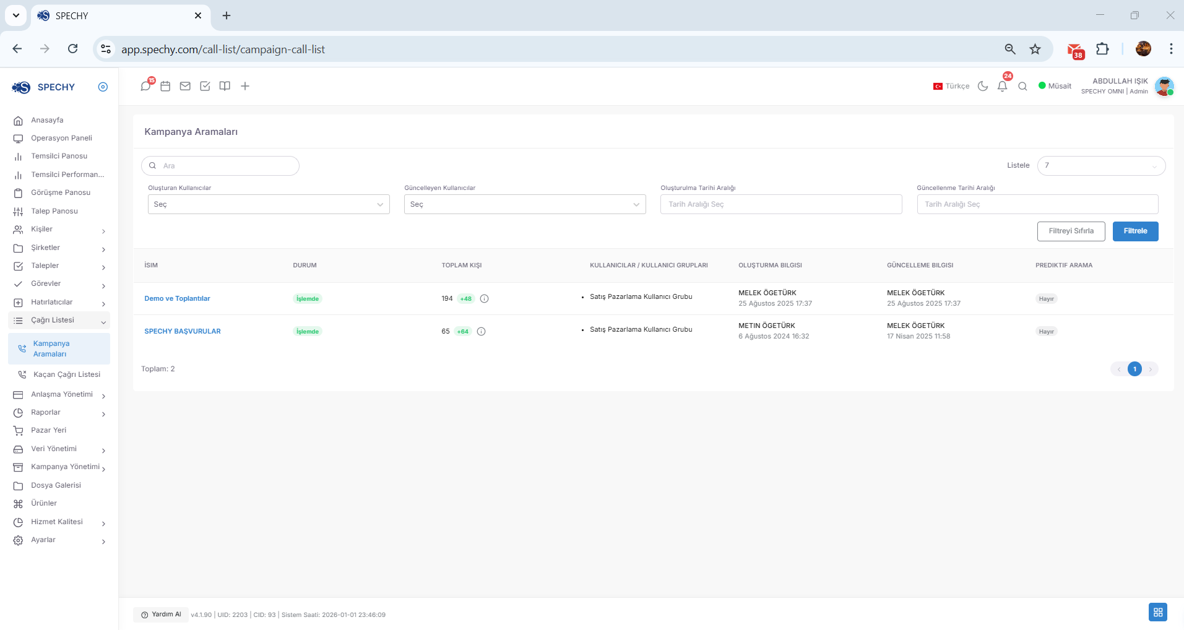The height and width of the screenshot is (630, 1184).
Task: Collapse the sidebar using the target icon
Action: (x=103, y=87)
